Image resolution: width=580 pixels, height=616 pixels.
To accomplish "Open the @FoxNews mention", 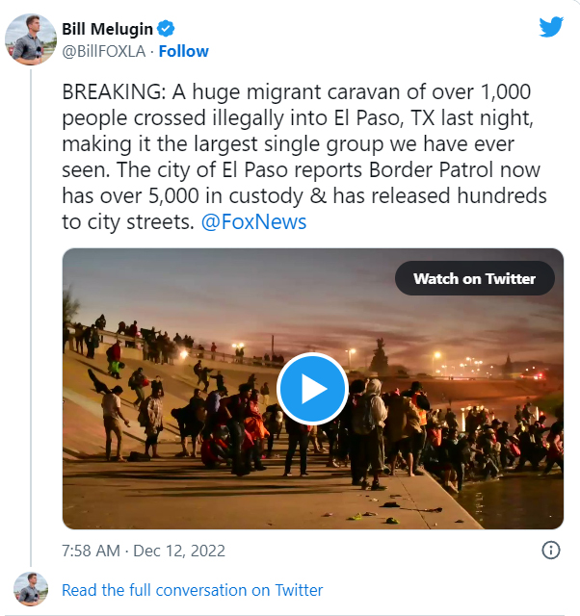I will [x=253, y=222].
